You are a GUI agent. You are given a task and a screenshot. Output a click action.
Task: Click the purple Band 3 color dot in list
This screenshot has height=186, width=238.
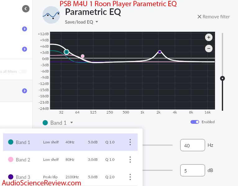[x=11, y=177]
